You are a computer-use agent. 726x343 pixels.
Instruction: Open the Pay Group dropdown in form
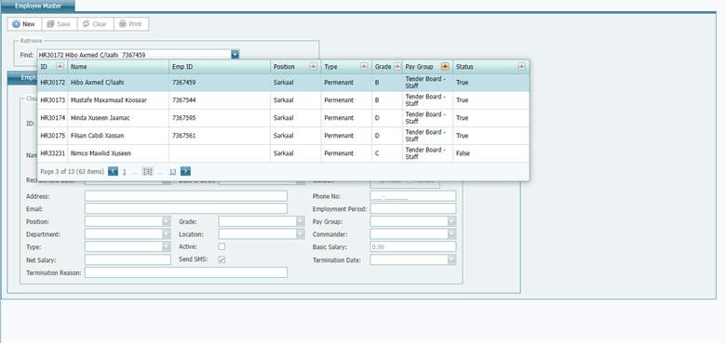point(452,221)
